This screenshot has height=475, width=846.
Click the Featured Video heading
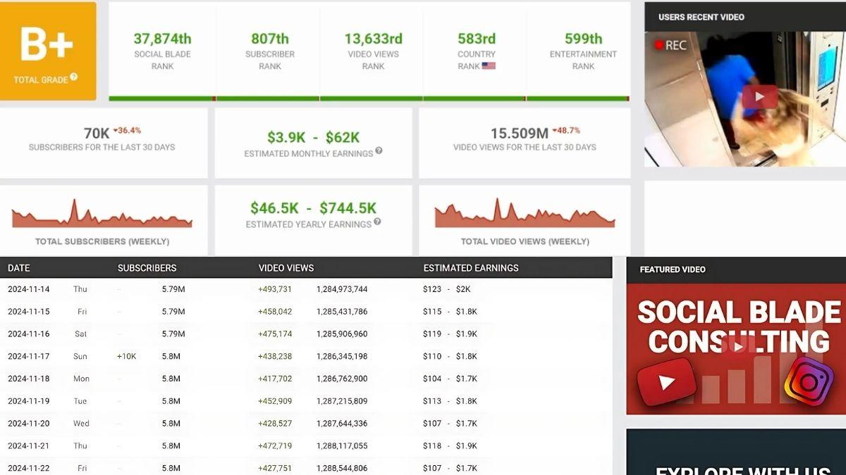point(673,270)
